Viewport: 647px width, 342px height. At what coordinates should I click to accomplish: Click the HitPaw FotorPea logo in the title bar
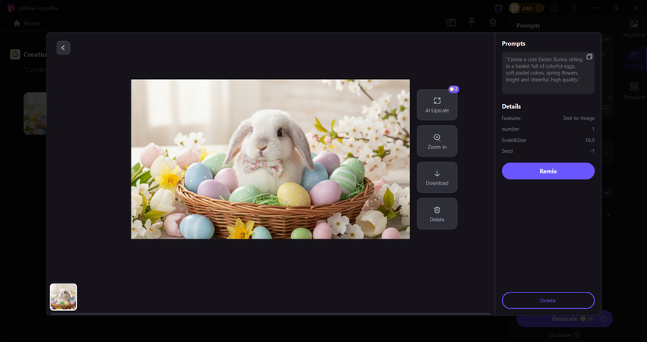(x=11, y=8)
